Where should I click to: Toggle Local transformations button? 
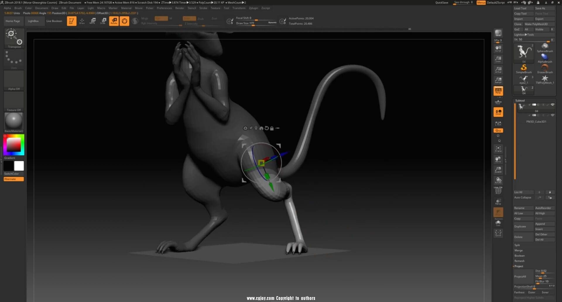coord(498,112)
